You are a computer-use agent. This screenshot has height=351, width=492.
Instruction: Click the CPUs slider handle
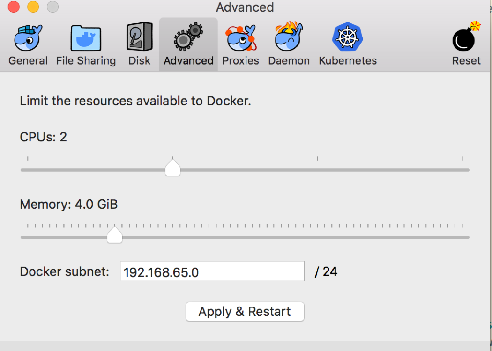click(x=172, y=168)
